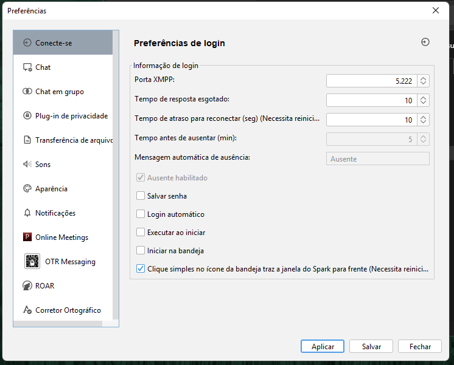Select the Chat em grupo section
Screen dimensions: 454x365
[63, 91]
